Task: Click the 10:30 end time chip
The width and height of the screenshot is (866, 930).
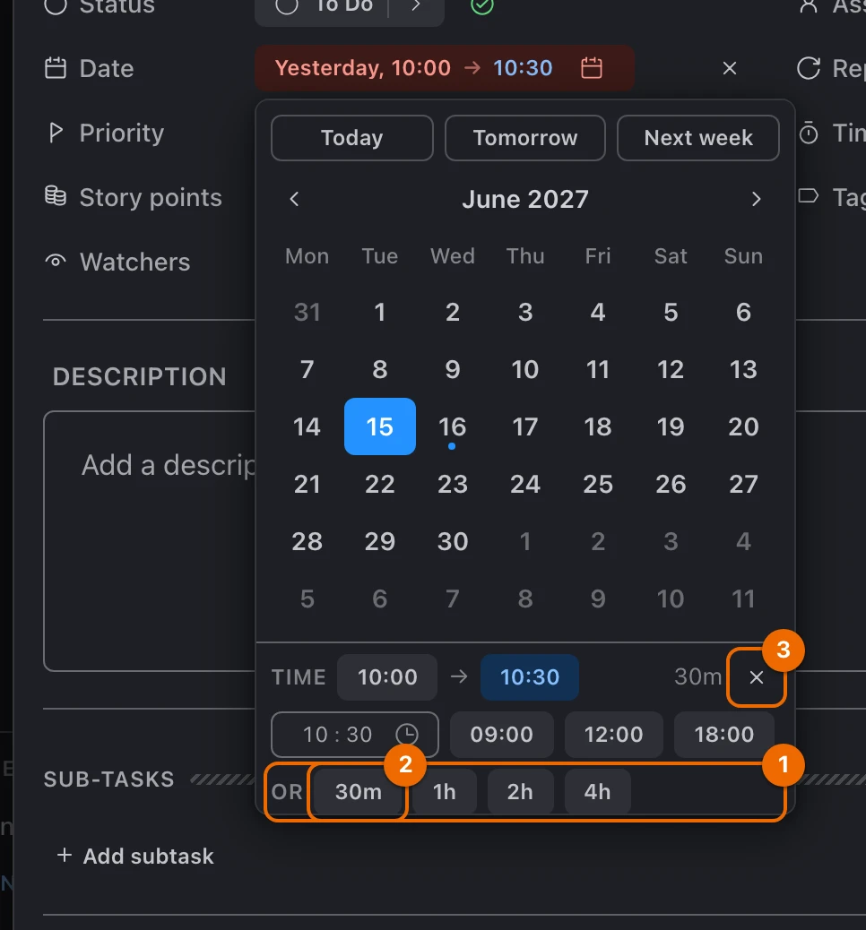Action: 530,677
